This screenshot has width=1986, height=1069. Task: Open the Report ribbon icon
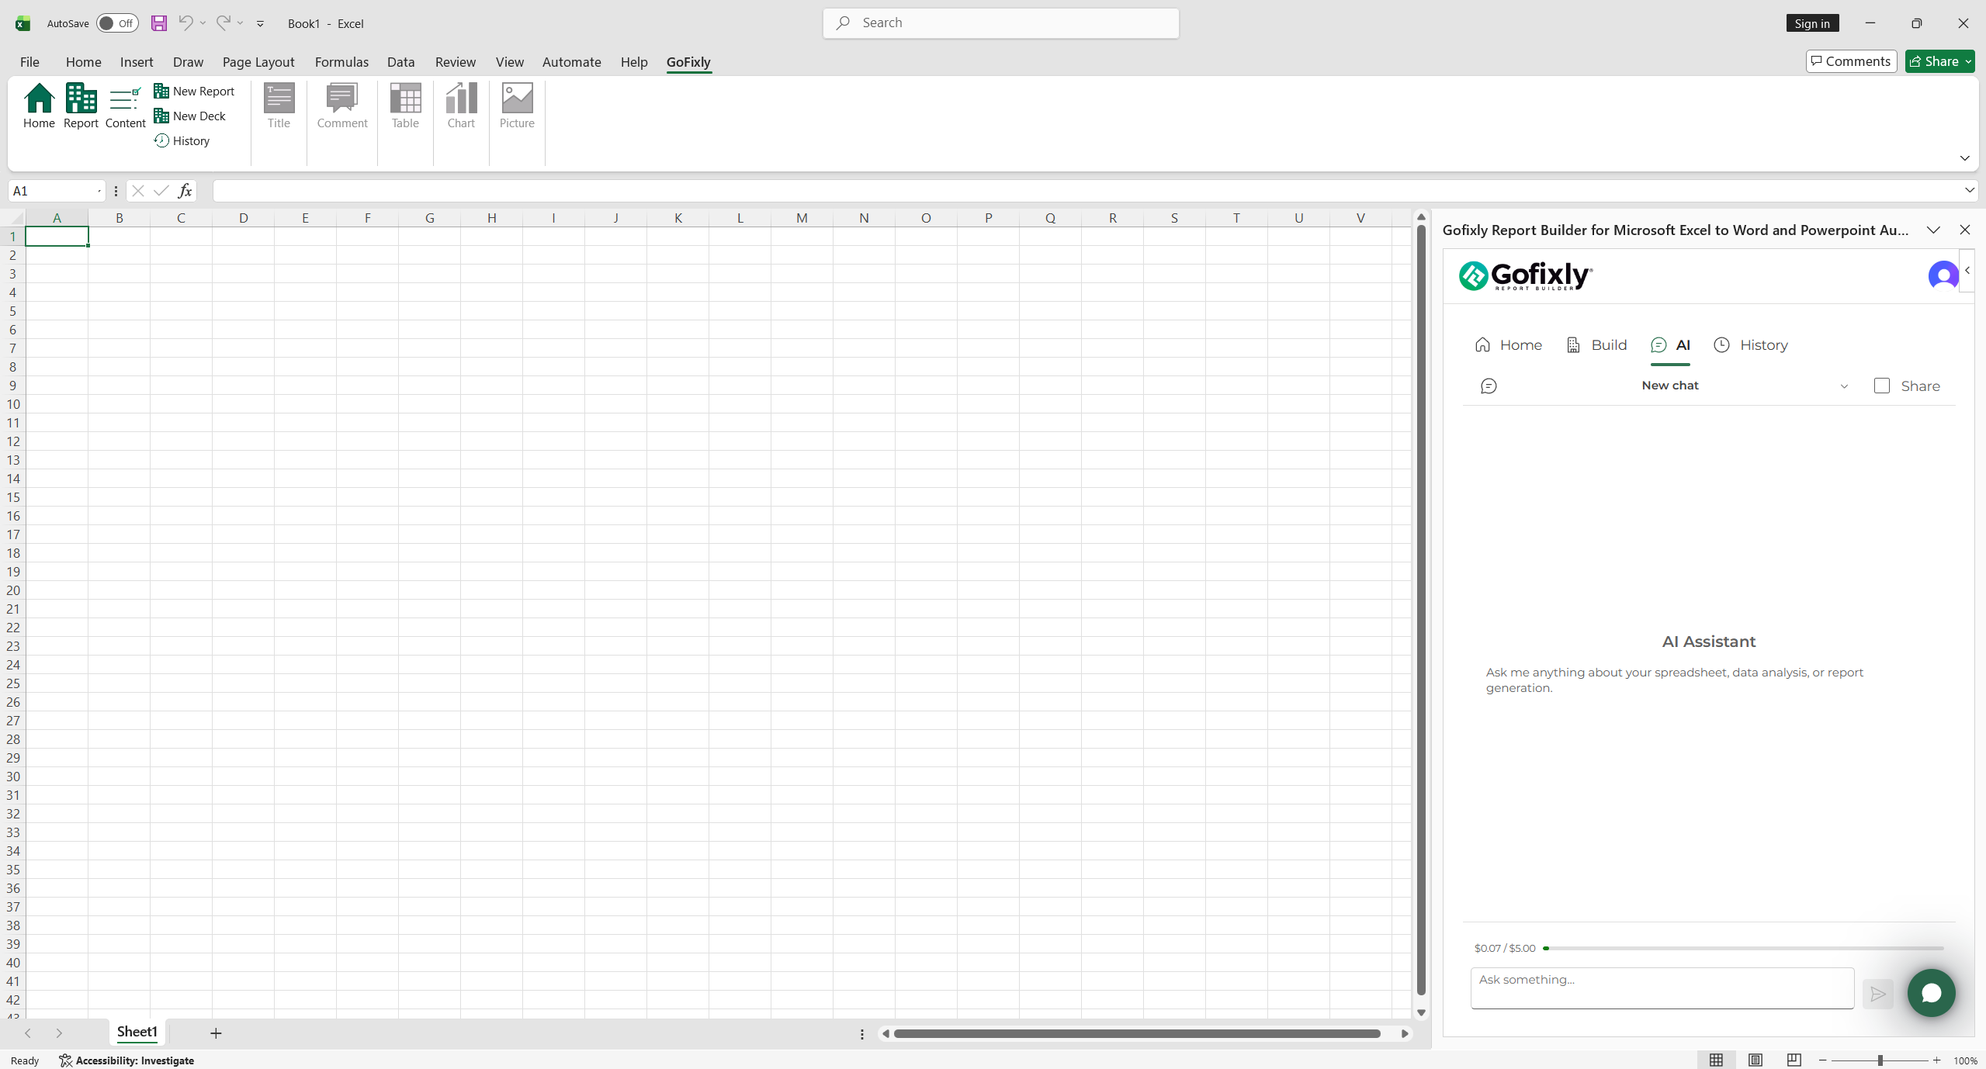tap(81, 106)
